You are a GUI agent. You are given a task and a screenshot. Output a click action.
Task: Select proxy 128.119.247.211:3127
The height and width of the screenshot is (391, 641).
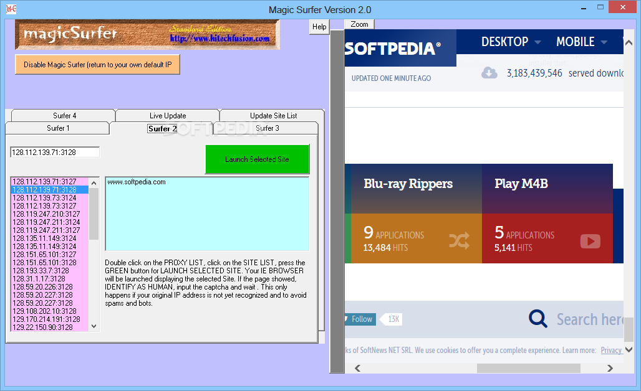(x=49, y=230)
